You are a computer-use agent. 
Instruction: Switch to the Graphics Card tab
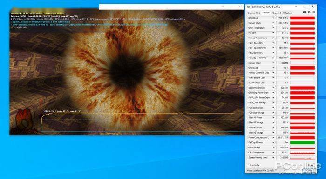click(x=254, y=13)
